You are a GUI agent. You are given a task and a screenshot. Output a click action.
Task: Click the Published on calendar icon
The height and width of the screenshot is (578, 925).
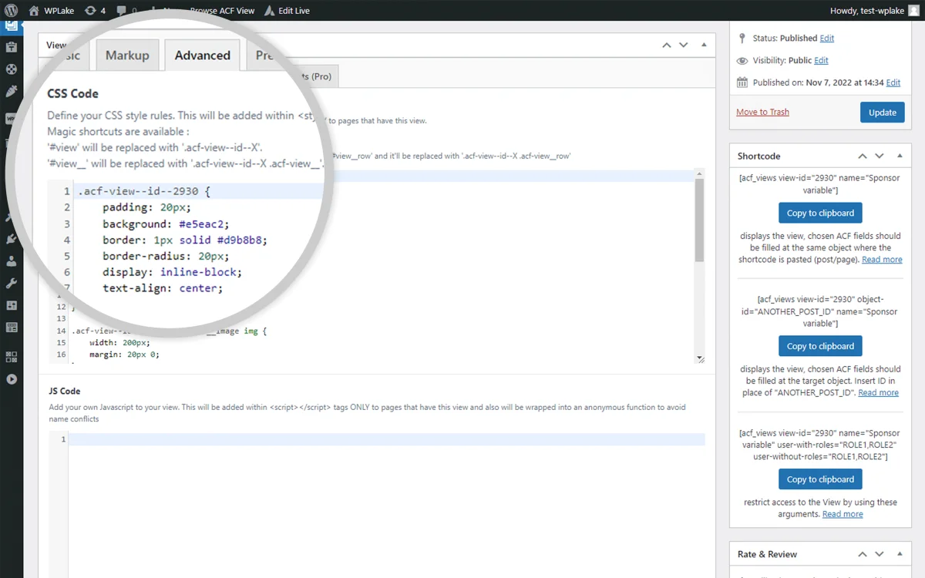click(x=742, y=82)
